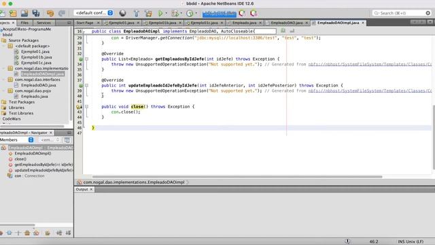Open nbfs template link on line 39
The width and height of the screenshot is (435, 245).
click(x=370, y=91)
